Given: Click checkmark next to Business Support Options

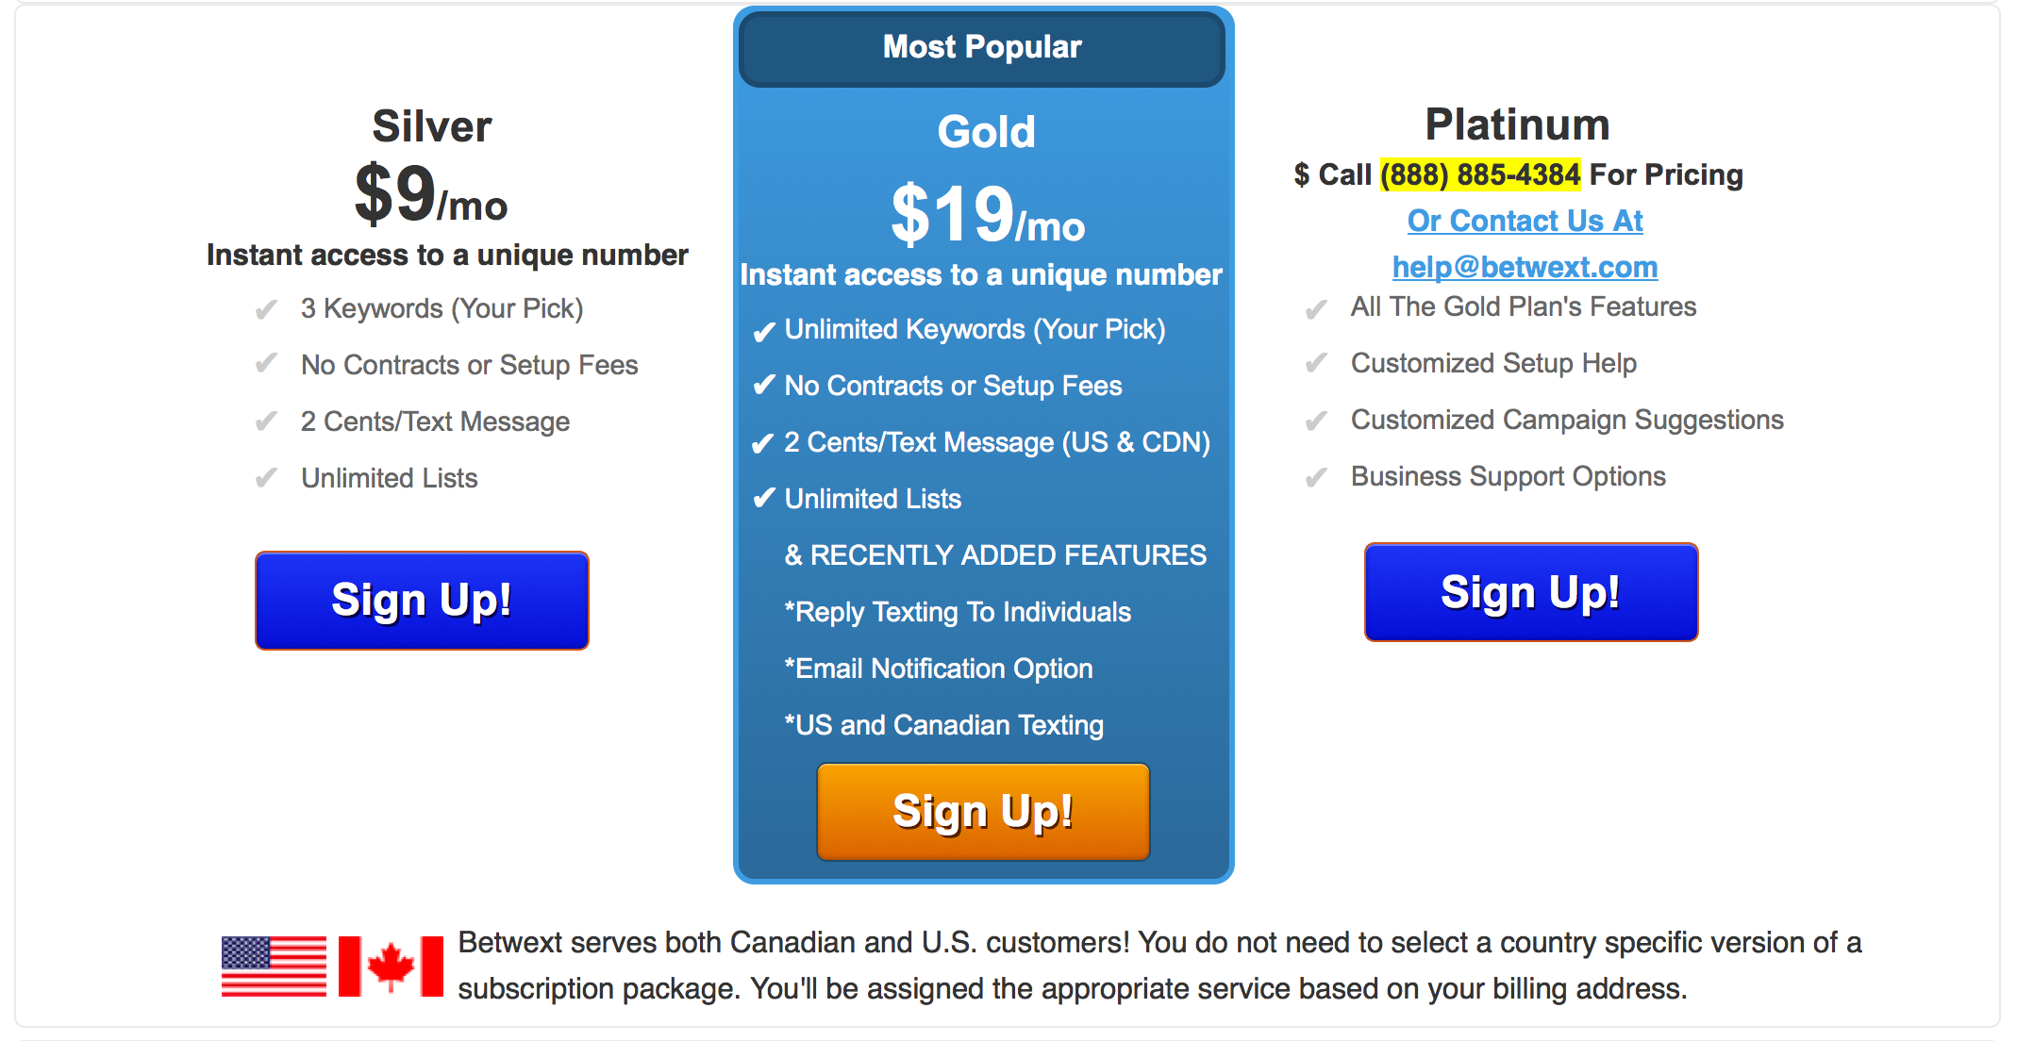Looking at the screenshot, I should (1316, 478).
